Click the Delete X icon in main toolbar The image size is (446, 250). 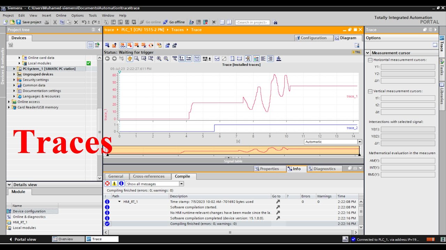point(76,22)
